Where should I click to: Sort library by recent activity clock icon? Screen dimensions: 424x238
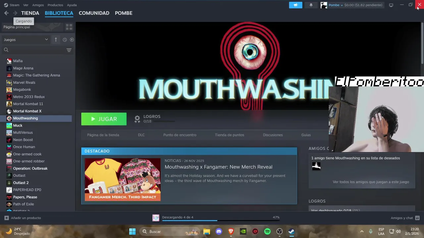point(65,40)
